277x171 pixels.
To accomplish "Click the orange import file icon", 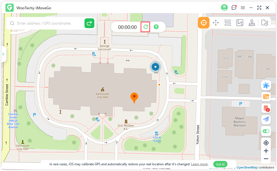I will tap(266, 97).
